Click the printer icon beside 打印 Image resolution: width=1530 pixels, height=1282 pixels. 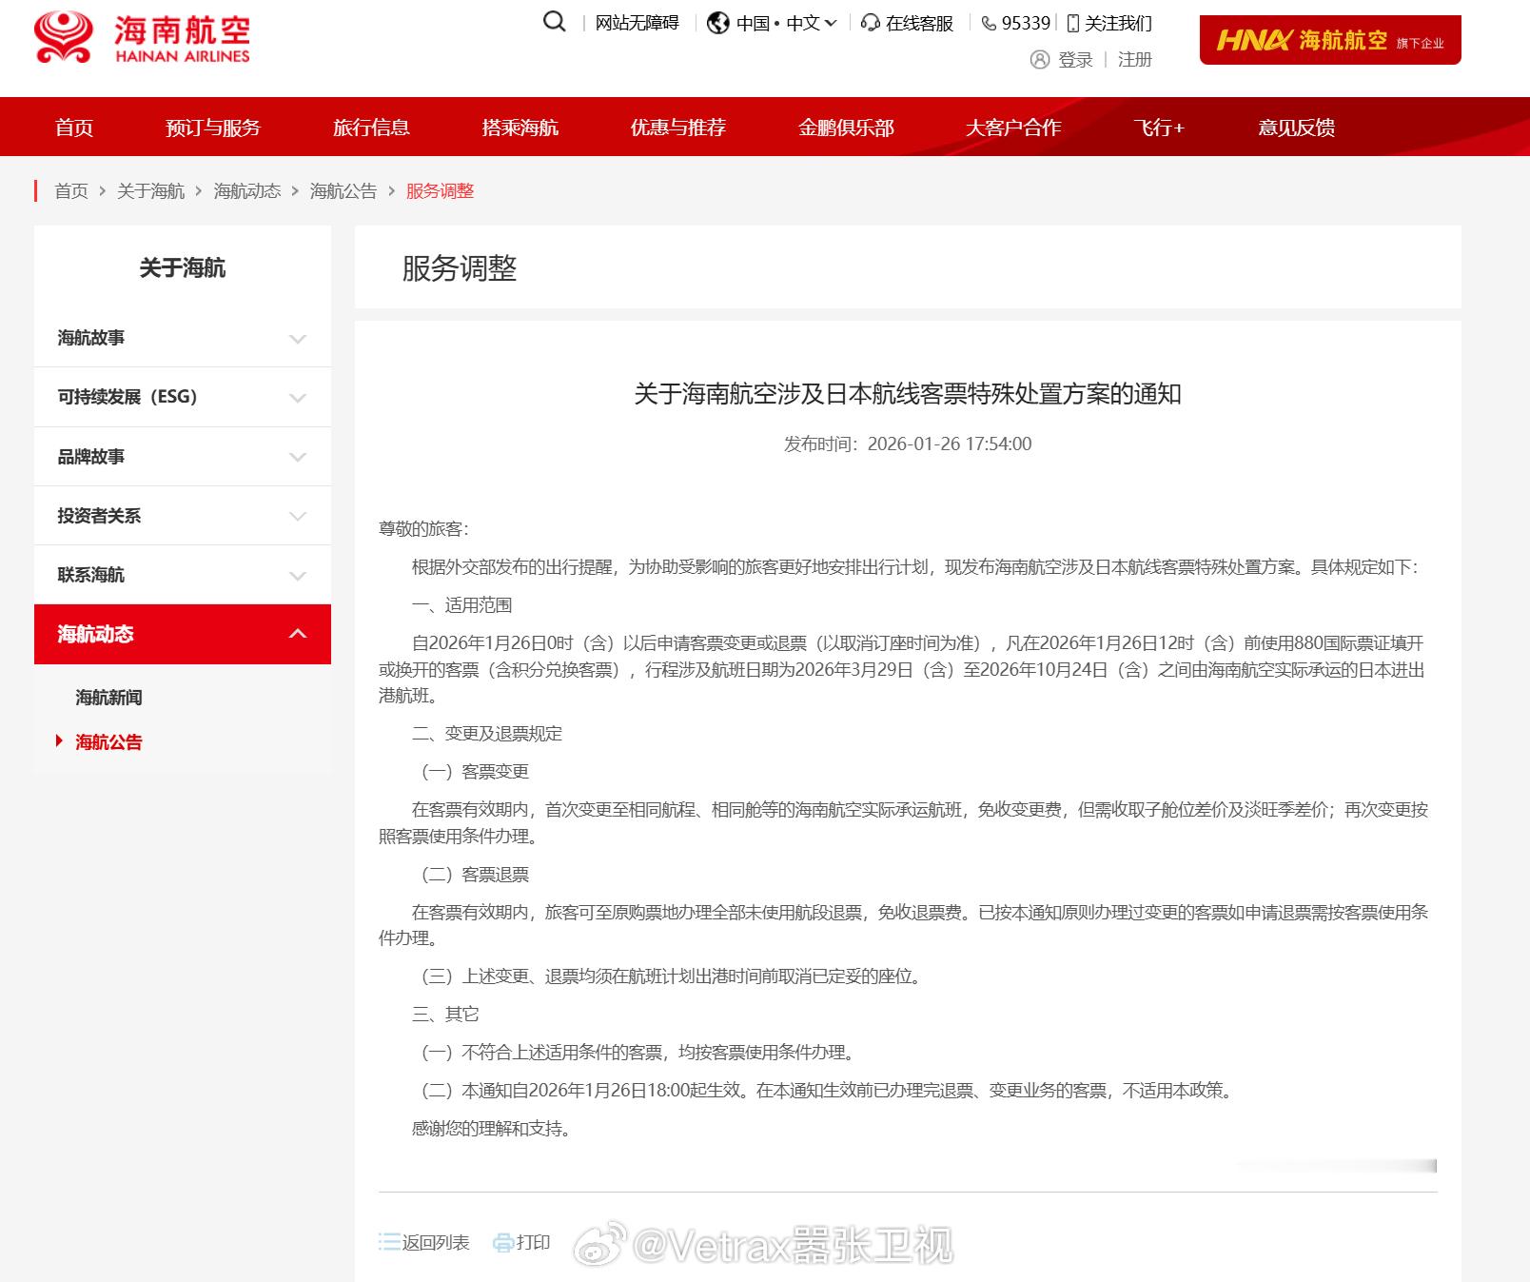click(503, 1243)
